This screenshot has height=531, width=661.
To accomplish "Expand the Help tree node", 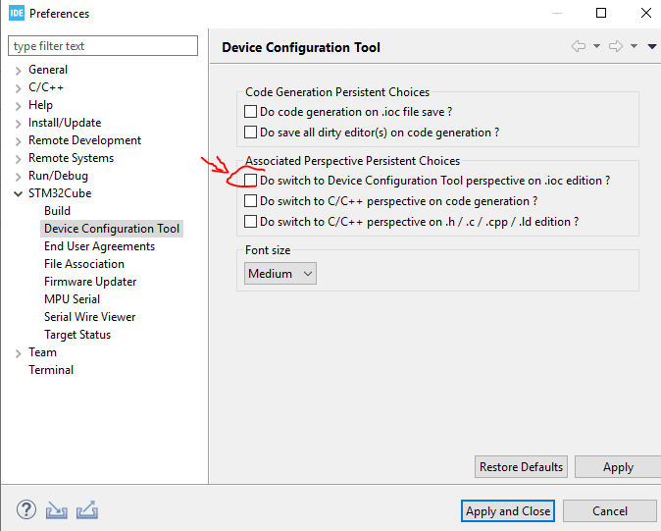I will tap(18, 106).
